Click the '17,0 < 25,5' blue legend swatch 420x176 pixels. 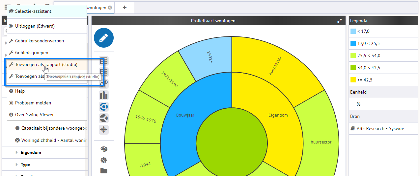coord(353,43)
